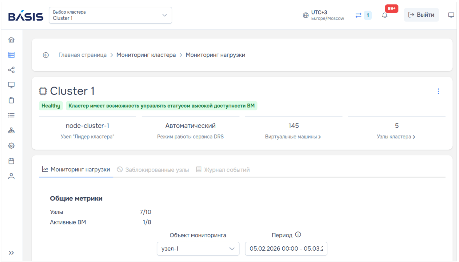Open Виртуальные машины list link
459x262 pixels.
pos(293,137)
